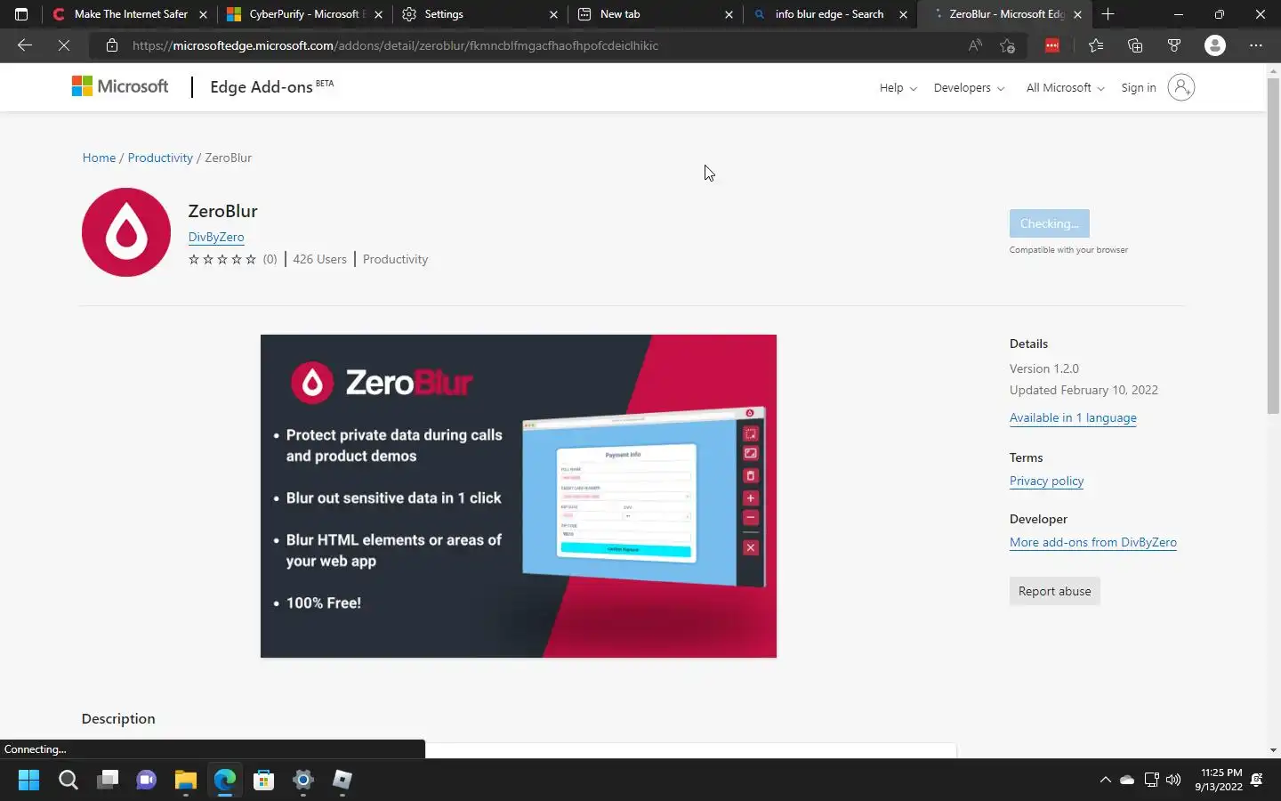Open Chat app on taskbar

point(146,780)
